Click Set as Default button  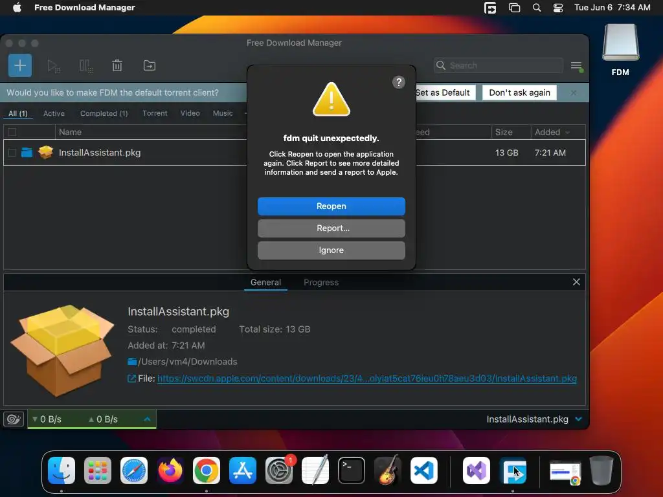[445, 93]
